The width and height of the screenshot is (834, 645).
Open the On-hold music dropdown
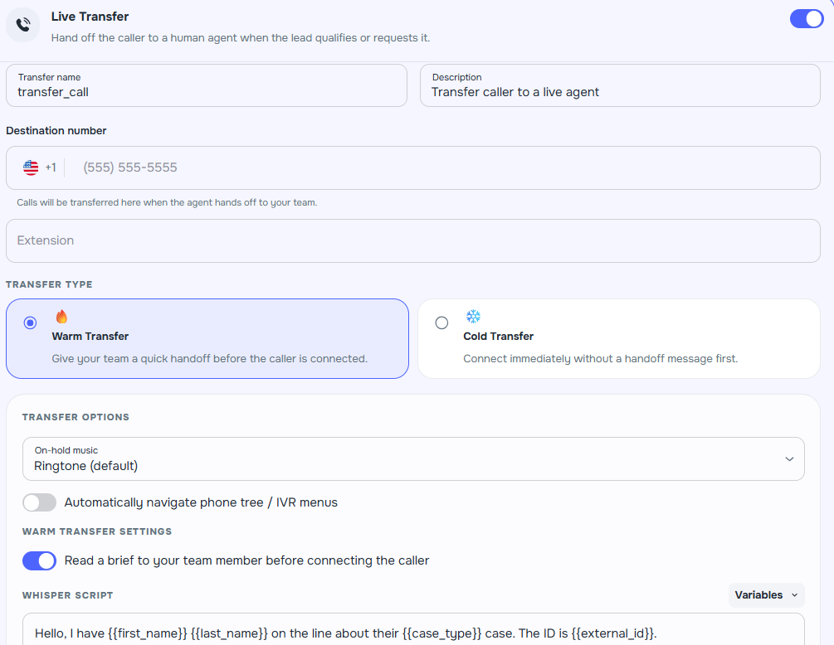click(412, 458)
